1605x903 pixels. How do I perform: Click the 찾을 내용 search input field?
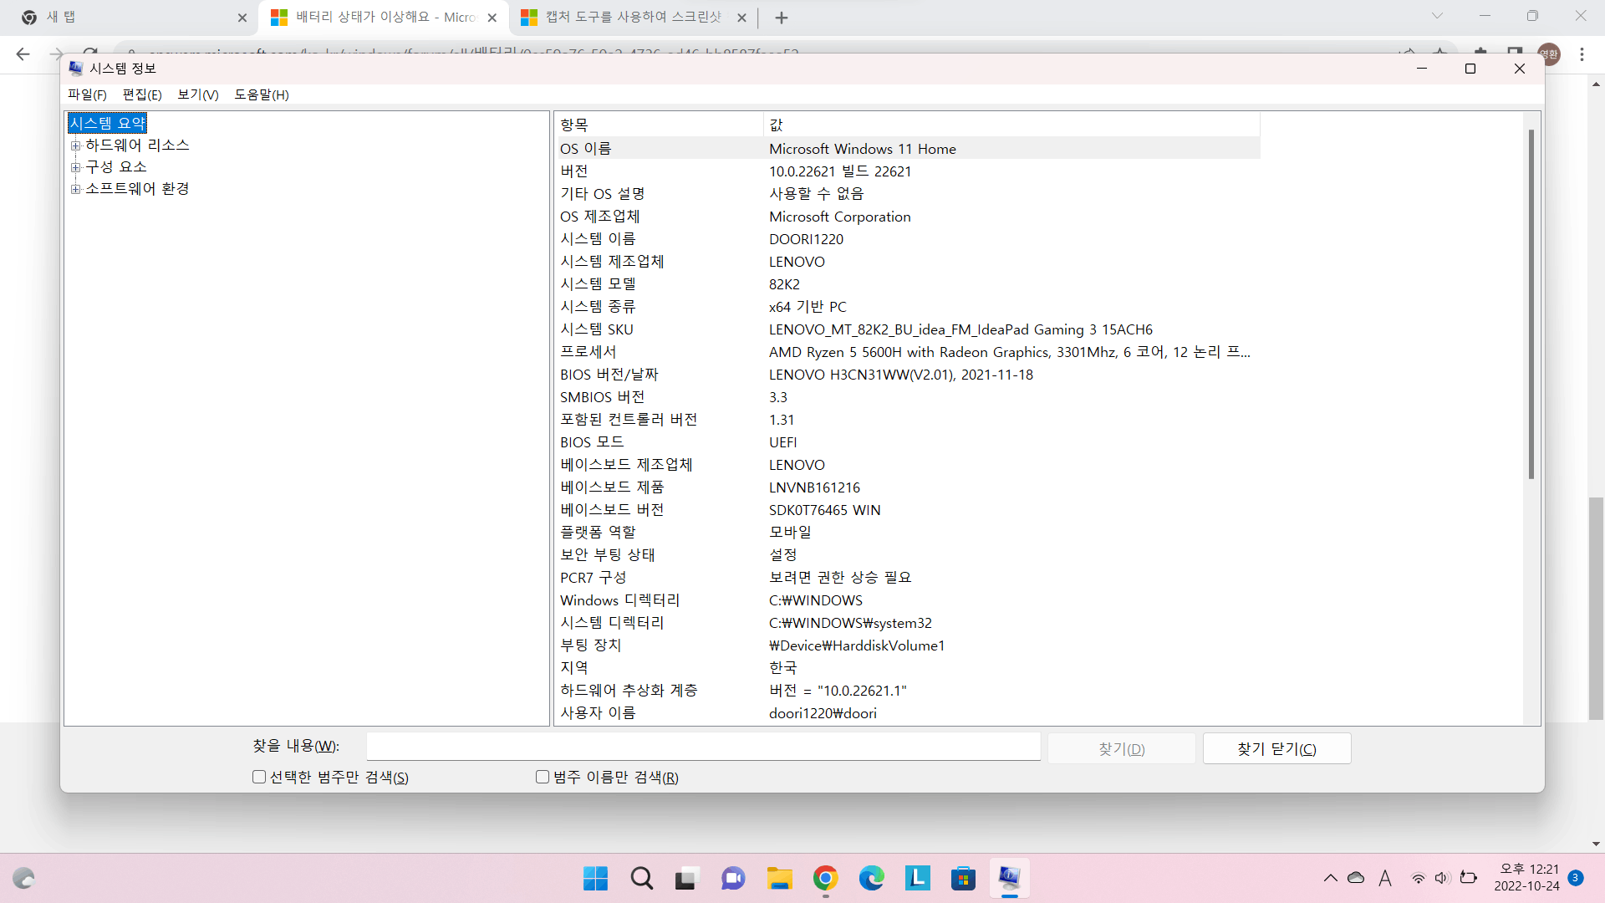pos(703,747)
